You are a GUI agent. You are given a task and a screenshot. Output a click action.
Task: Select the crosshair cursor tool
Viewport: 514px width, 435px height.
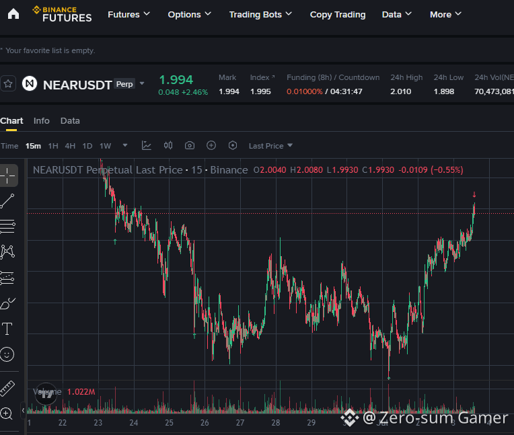[x=7, y=175]
